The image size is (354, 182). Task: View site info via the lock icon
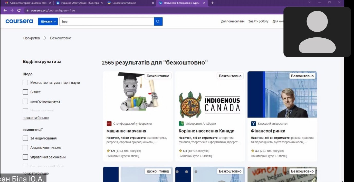coord(27,10)
